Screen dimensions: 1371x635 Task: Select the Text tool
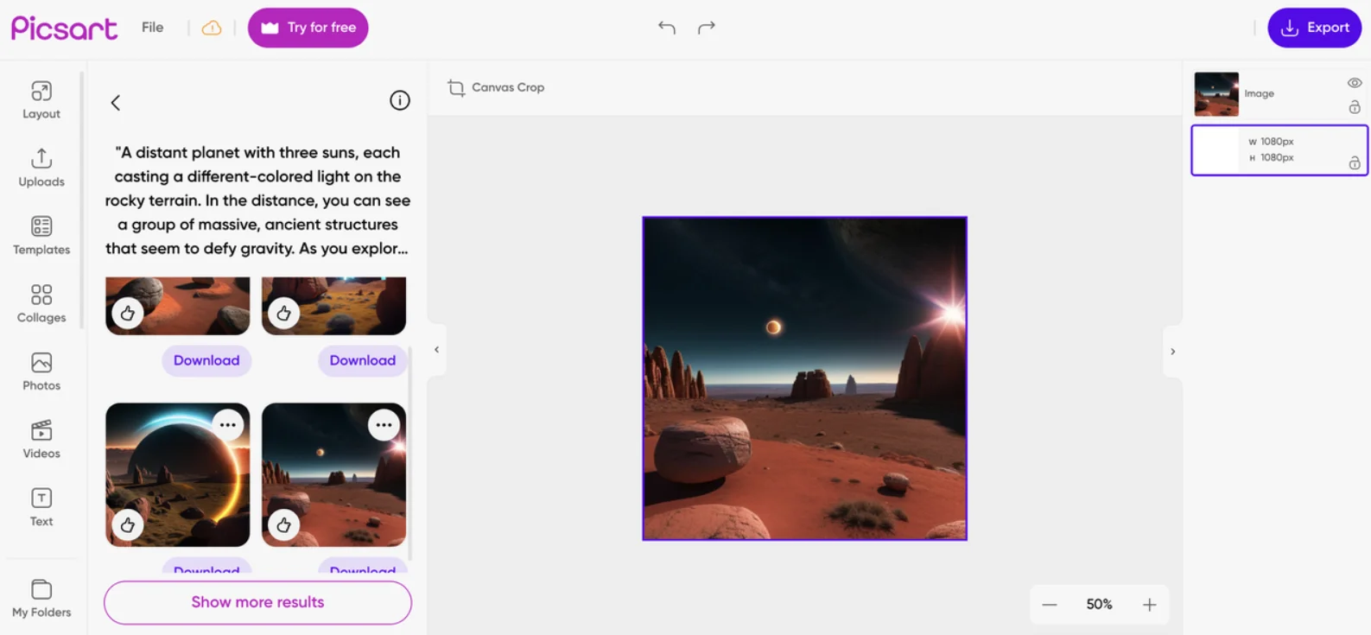pyautogui.click(x=41, y=507)
